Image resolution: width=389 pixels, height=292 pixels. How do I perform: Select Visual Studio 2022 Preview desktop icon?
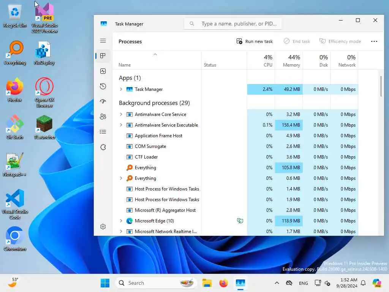[44, 18]
